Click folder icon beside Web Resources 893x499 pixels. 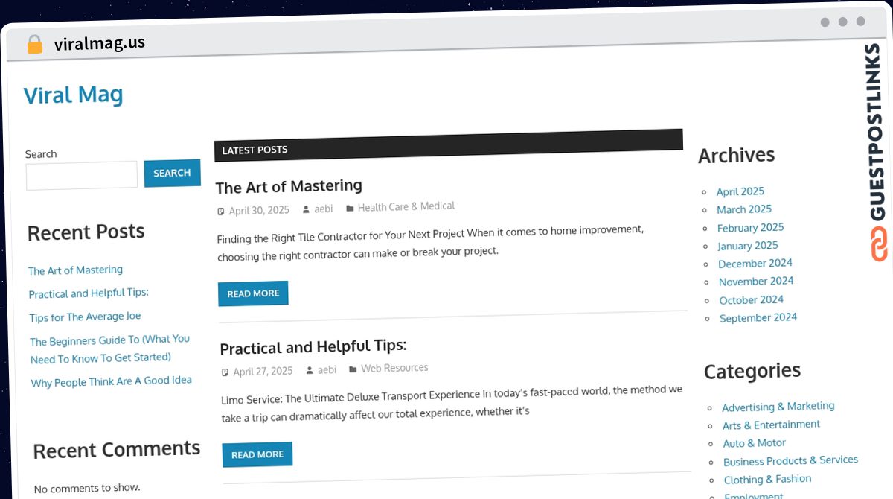point(353,369)
